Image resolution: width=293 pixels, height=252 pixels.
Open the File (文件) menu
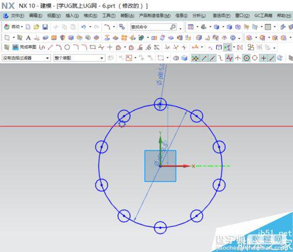pyautogui.click(x=17, y=16)
